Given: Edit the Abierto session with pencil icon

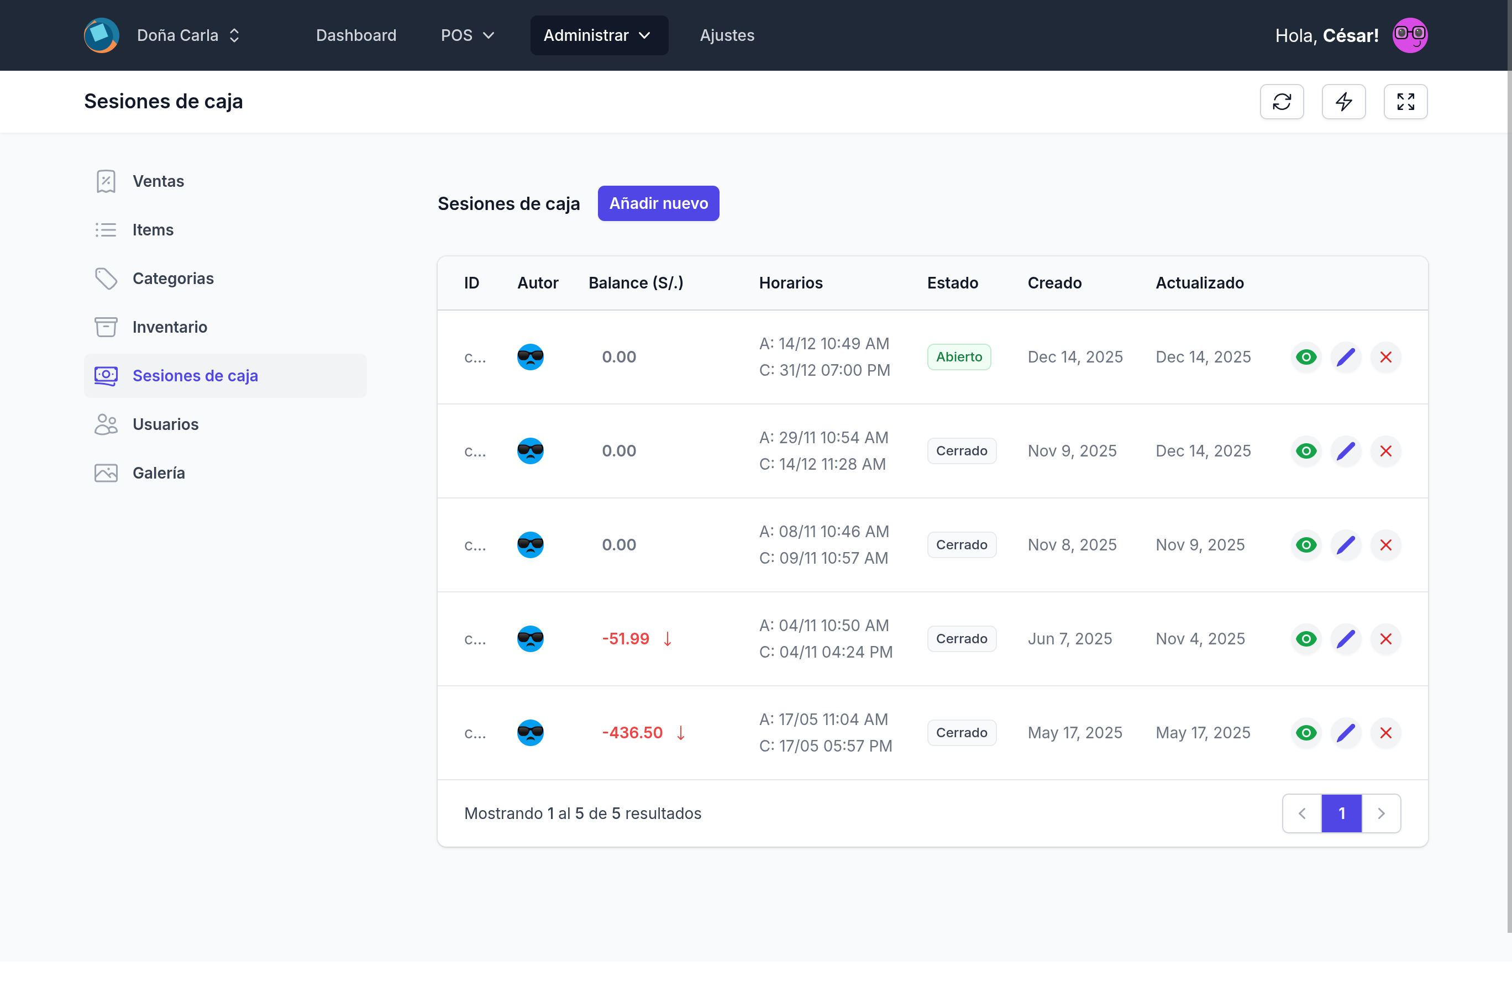Looking at the screenshot, I should tap(1346, 357).
